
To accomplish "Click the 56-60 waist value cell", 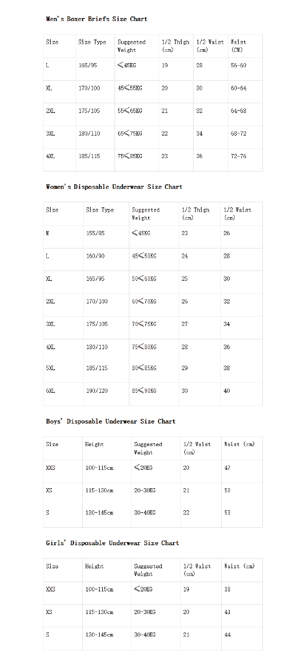I will tap(239, 65).
